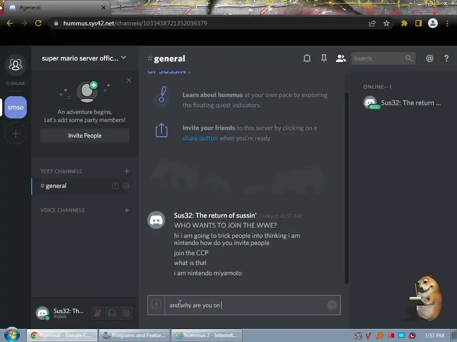Click the chat scrollbar
The image size is (457, 342).
coord(346,187)
